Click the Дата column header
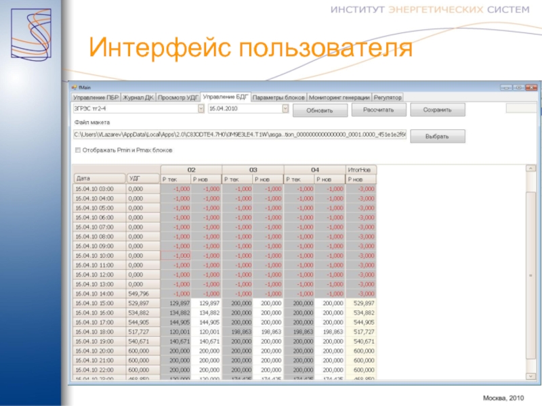 pos(100,178)
